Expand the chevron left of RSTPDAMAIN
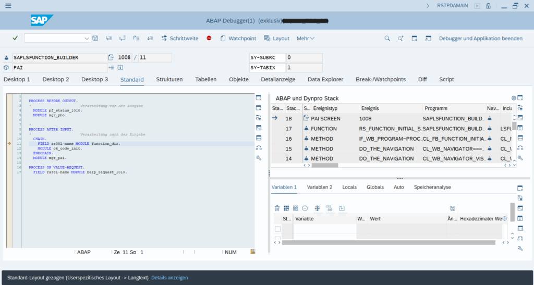The image size is (534, 285). click(428, 6)
